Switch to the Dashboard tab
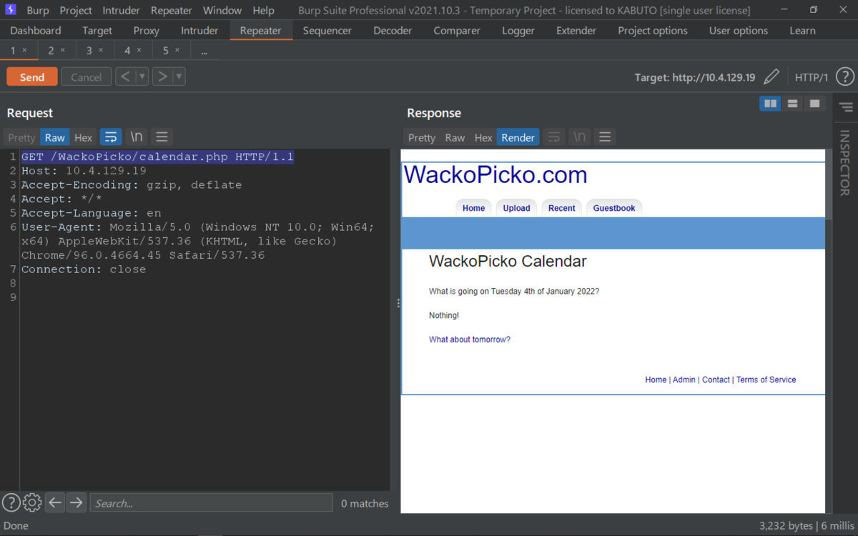Screen dimensions: 858x536 (36, 31)
